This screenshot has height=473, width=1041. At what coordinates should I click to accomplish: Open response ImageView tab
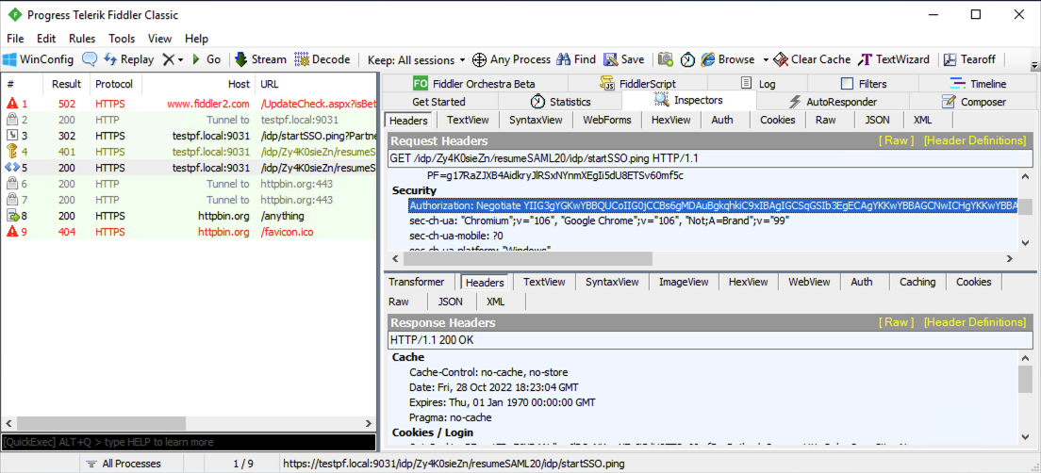click(684, 282)
